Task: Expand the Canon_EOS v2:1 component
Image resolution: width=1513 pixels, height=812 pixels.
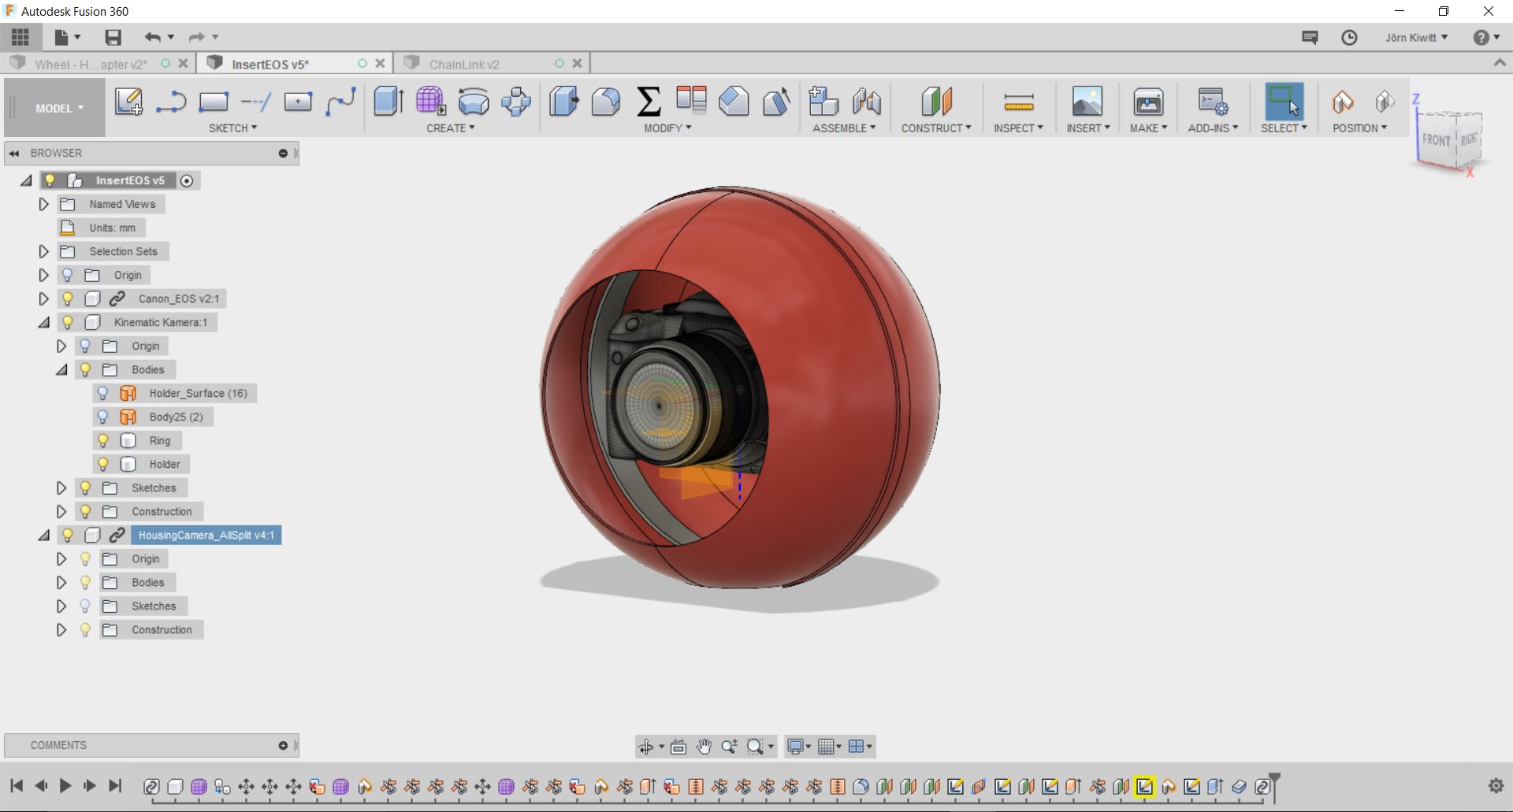Action: click(43, 298)
